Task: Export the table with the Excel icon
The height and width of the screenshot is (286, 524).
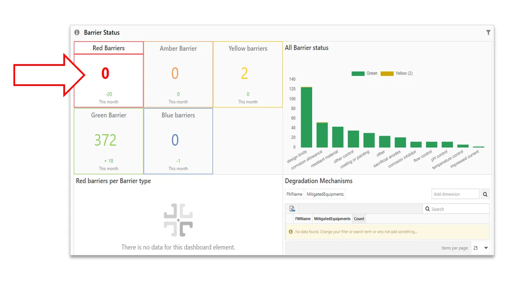Action: pos(292,209)
